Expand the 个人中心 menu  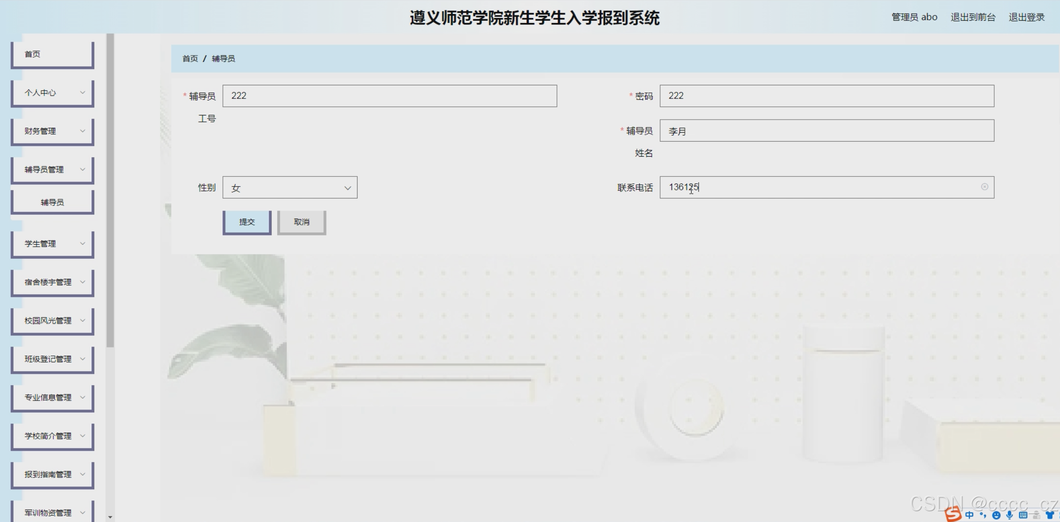coord(52,92)
